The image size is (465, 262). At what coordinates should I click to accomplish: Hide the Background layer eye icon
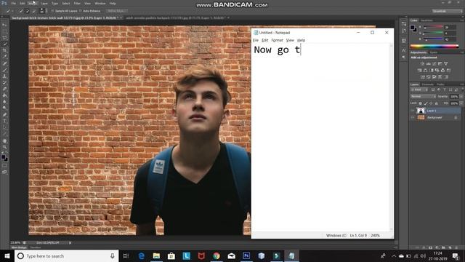tap(413, 118)
